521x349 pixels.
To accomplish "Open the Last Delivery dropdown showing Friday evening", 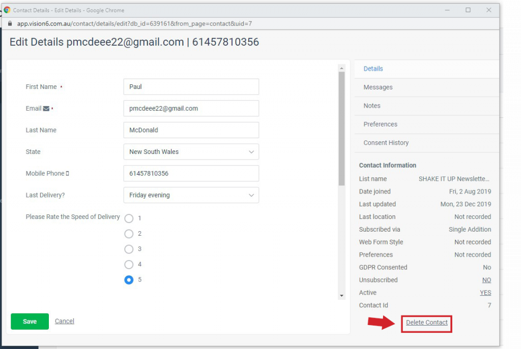I will tap(191, 195).
